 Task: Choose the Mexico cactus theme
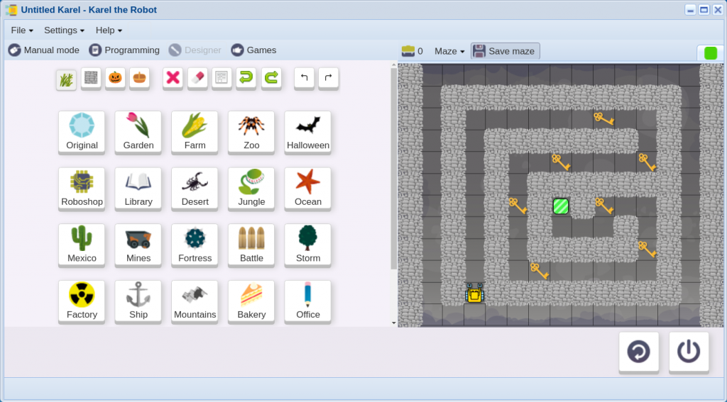(x=82, y=245)
